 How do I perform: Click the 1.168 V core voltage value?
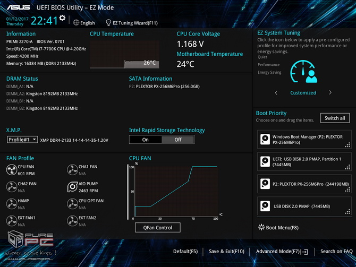coord(190,44)
